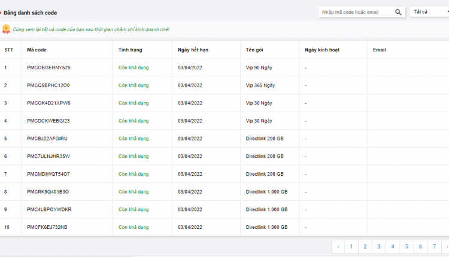This screenshot has width=449, height=257.
Task: Open the Tất cả filter dropdown
Action: point(429,12)
